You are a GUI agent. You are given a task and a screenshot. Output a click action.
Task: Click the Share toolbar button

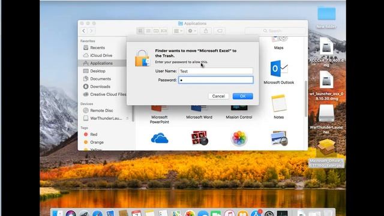[206, 31]
